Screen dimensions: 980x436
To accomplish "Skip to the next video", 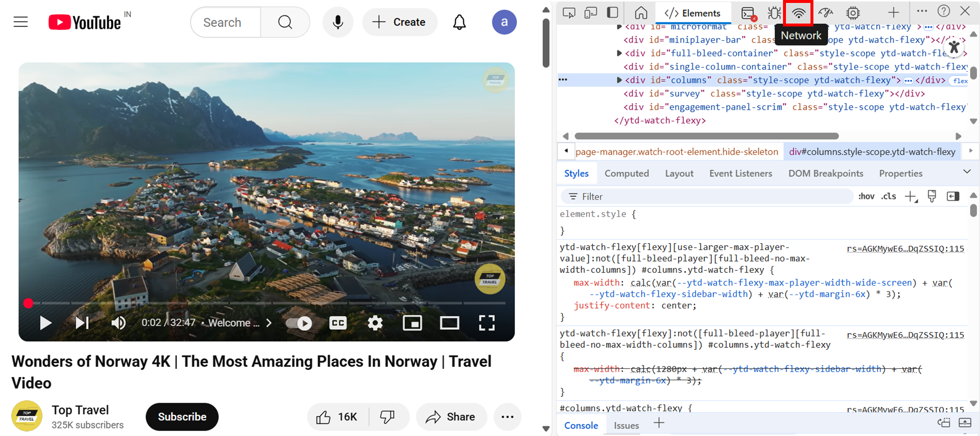I will (x=82, y=323).
